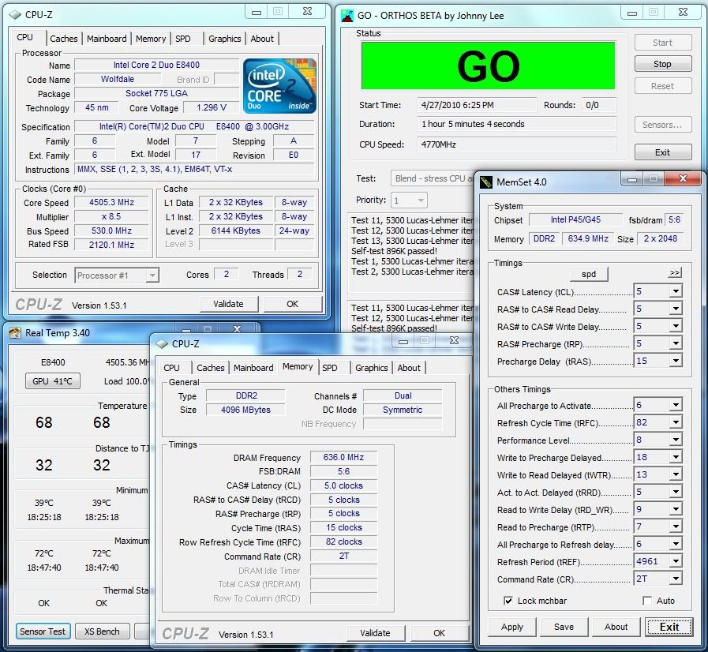Toggle the Lock mchbar checkbox
Screen dimensions: 708x652
(508, 601)
